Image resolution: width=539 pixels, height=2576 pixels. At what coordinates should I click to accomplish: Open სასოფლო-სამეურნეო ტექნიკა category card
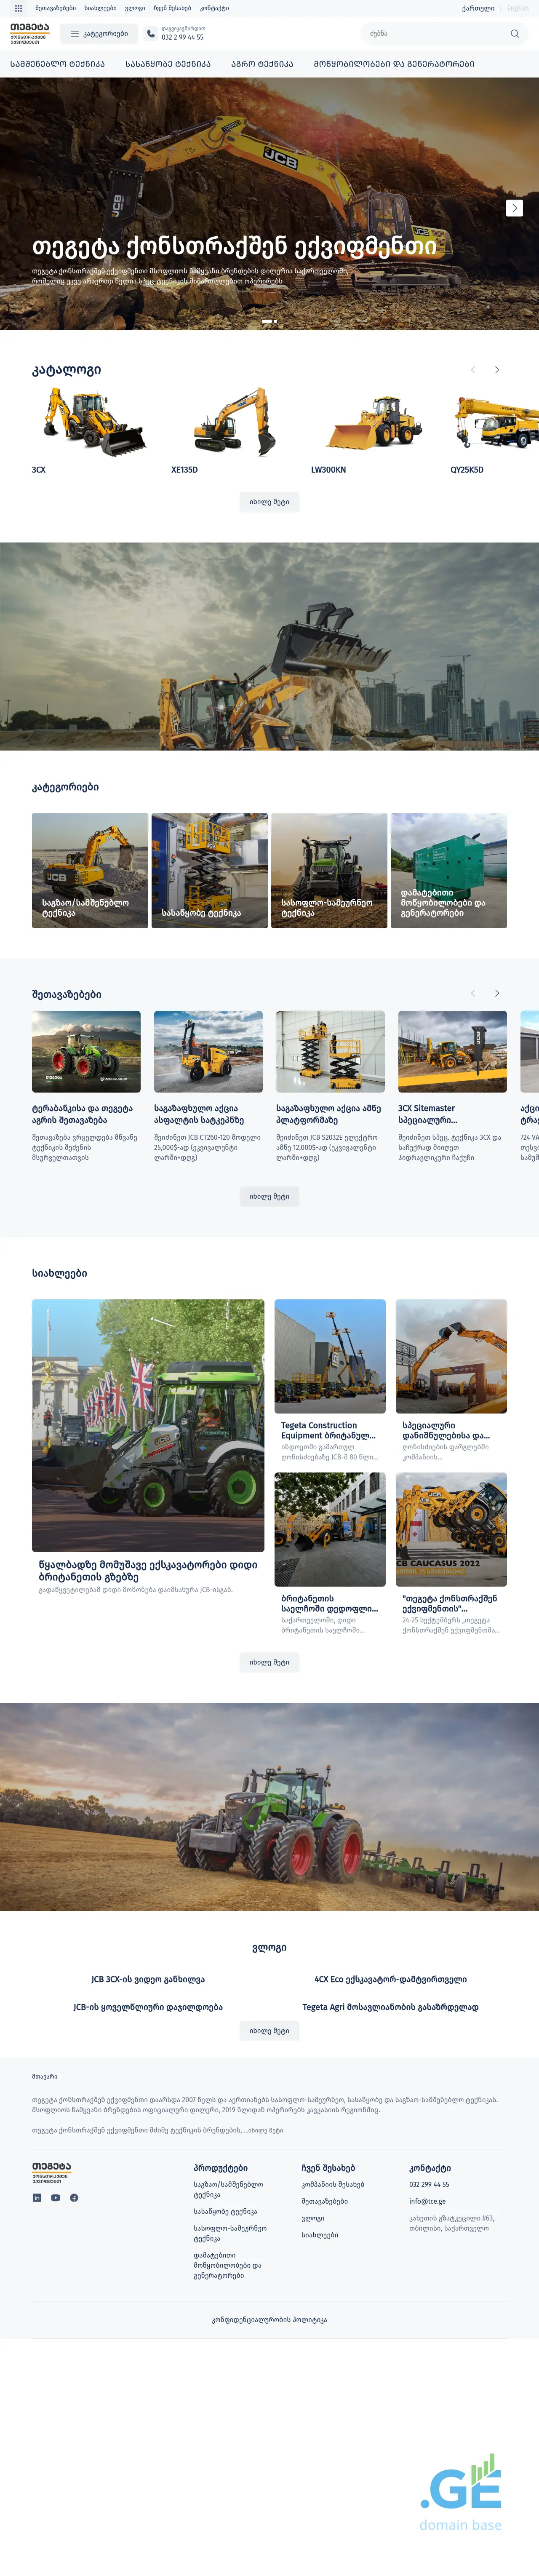click(x=329, y=870)
